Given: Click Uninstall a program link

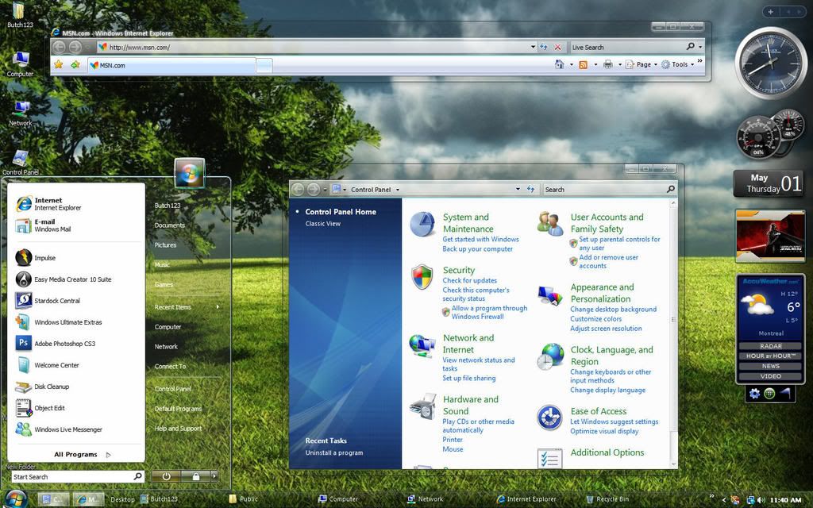Looking at the screenshot, I should coord(334,453).
